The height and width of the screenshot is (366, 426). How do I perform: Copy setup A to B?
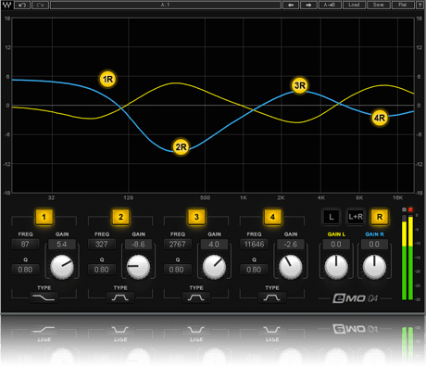(330, 5)
